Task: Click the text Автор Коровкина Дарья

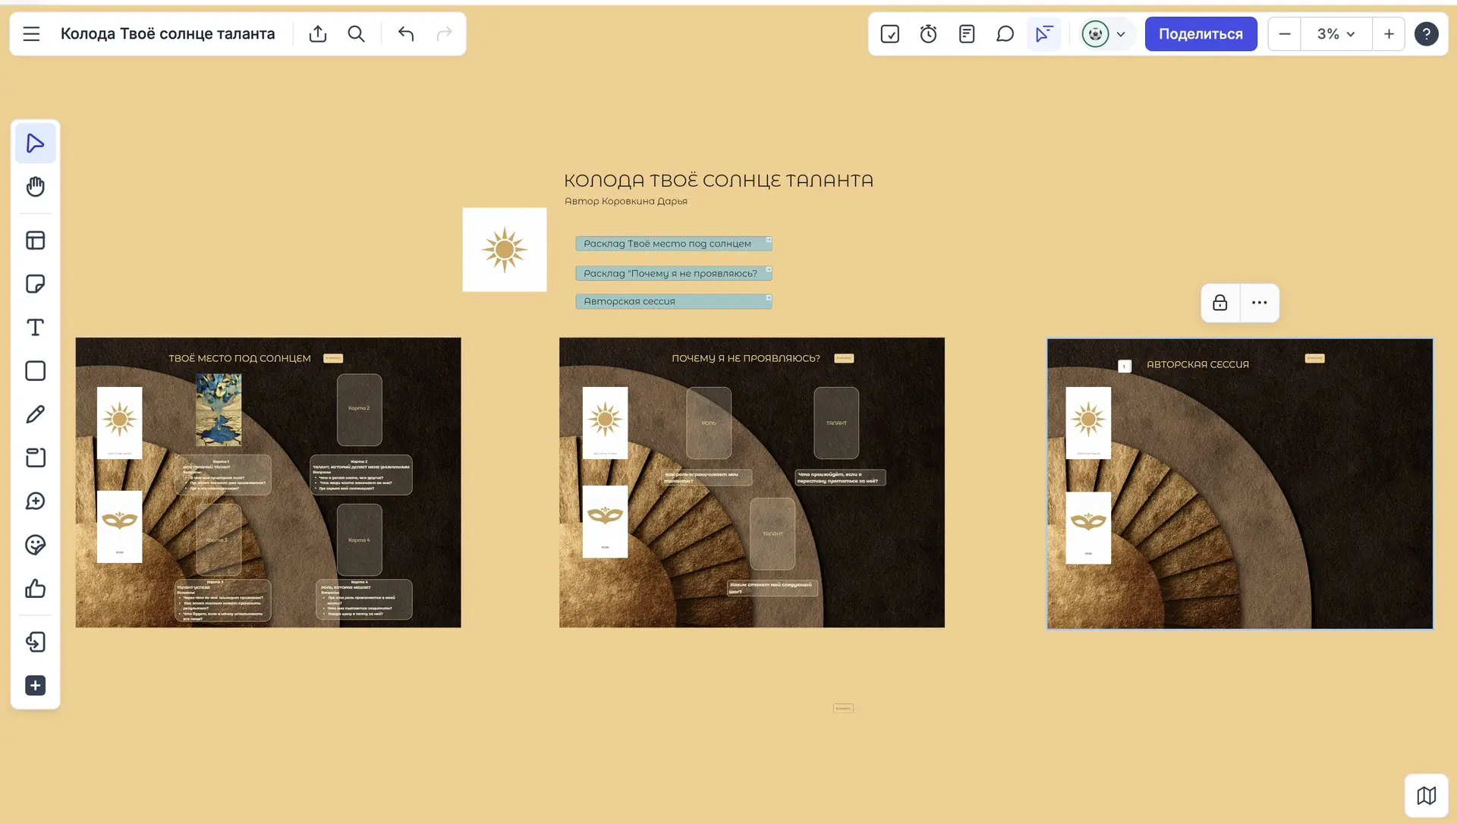Action: click(626, 201)
